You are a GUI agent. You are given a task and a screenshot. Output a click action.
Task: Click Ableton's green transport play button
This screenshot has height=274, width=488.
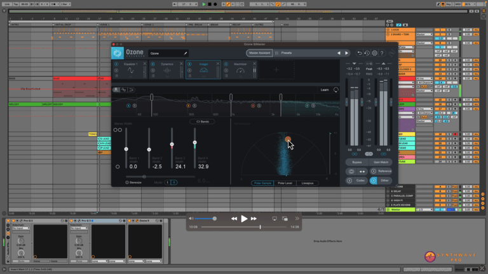[204, 4]
